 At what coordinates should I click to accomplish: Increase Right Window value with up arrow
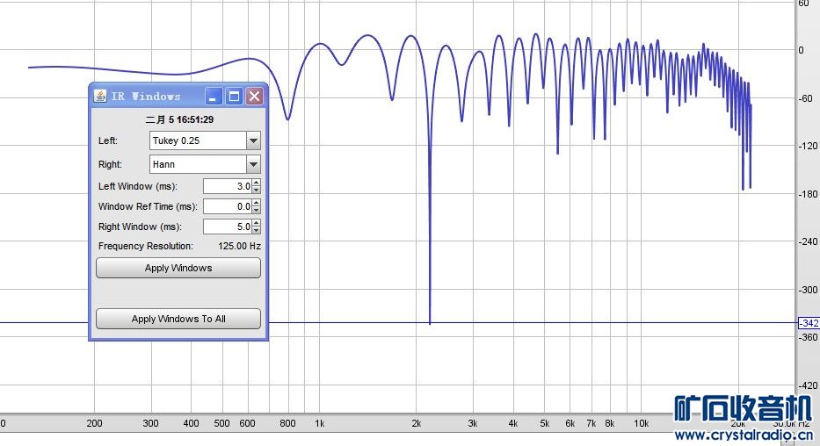[257, 224]
